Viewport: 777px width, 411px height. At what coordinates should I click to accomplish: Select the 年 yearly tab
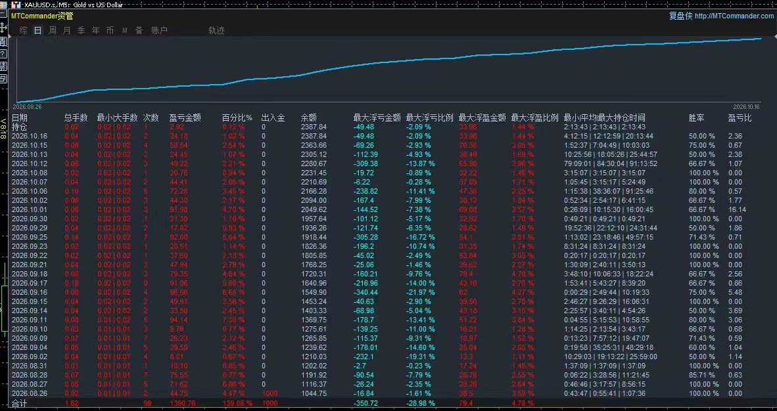pos(95,30)
